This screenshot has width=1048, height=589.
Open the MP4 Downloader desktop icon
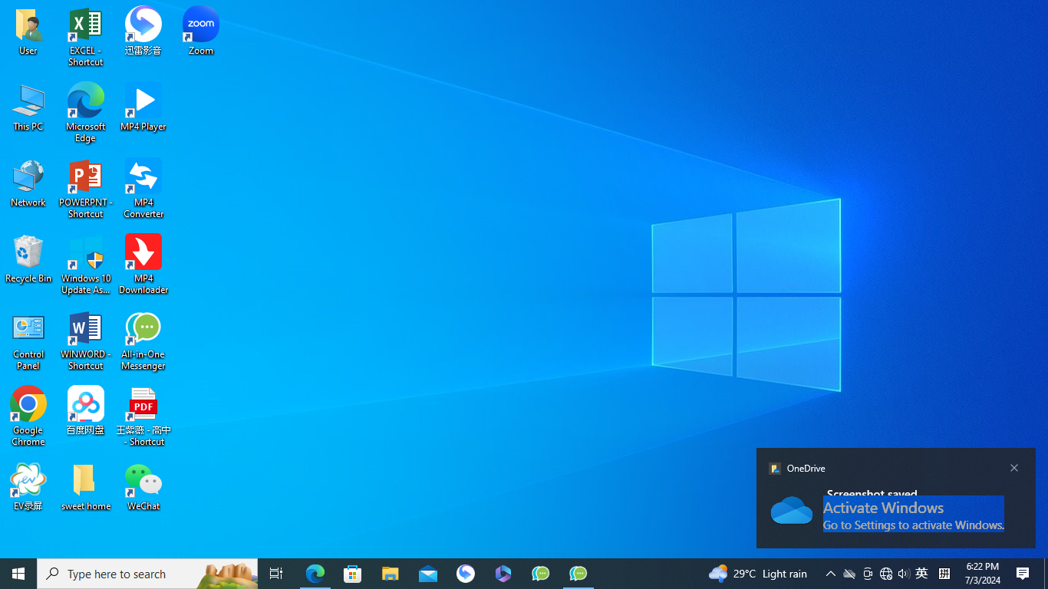143,263
